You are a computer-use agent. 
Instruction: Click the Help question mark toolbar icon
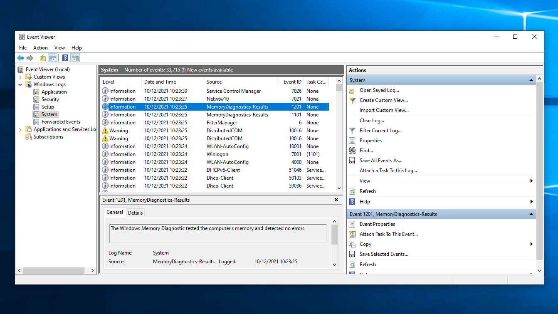[x=65, y=58]
